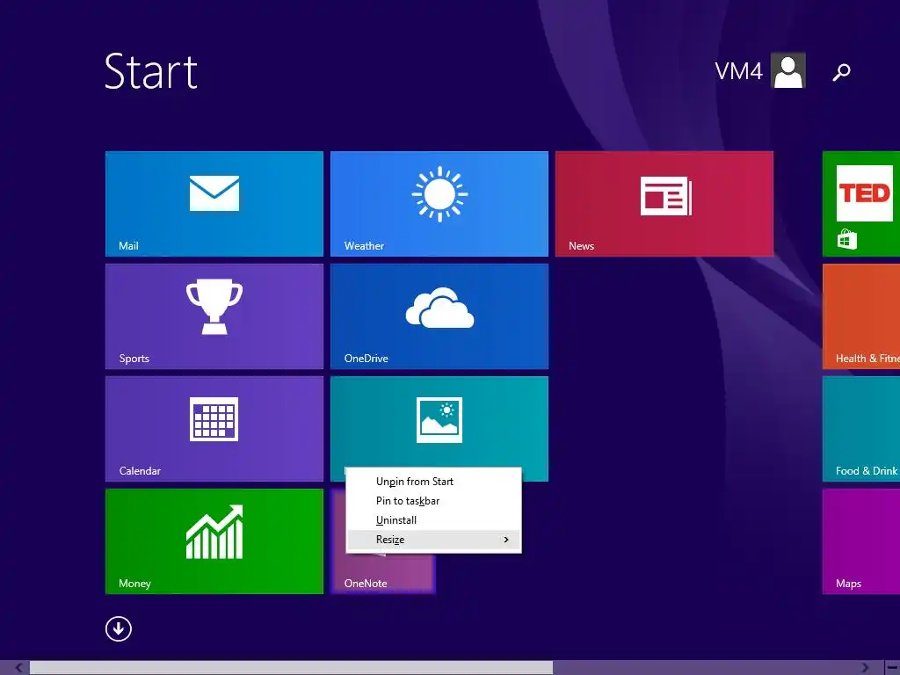Open the OneDrive tile
Image resolution: width=900 pixels, height=675 pixels.
[439, 316]
